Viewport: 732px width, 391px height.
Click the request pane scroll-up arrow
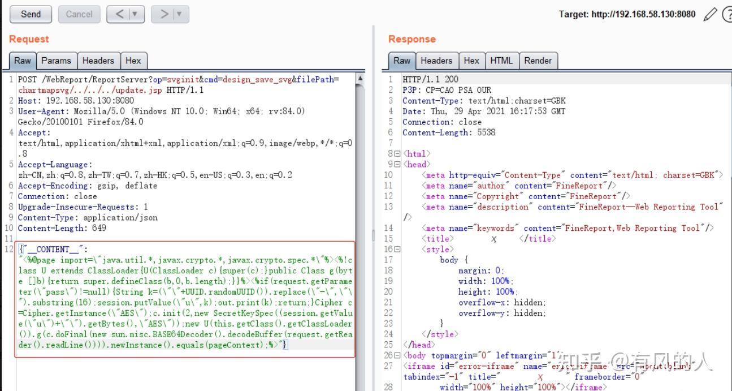(x=359, y=78)
